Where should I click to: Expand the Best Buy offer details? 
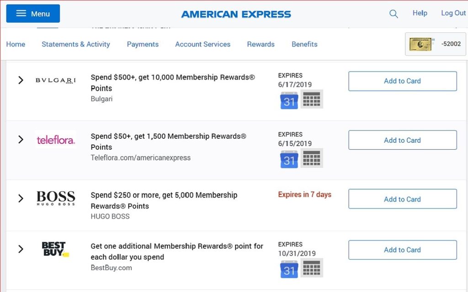pos(21,249)
